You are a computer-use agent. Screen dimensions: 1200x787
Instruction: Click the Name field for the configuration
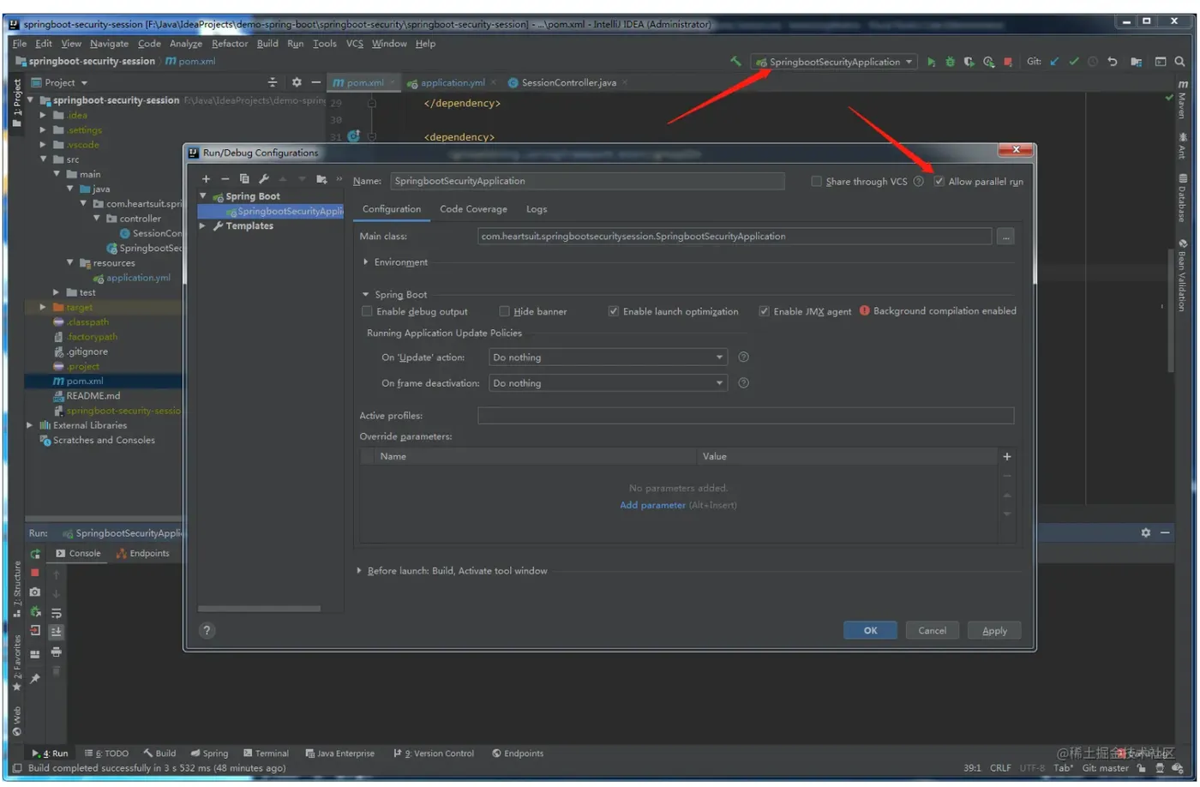pyautogui.click(x=587, y=182)
